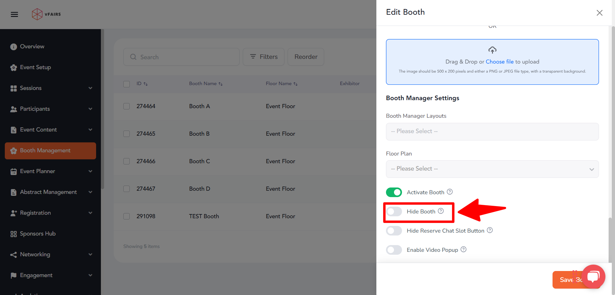Screen dimensions: 615x295
Task: Go to Overview in sidebar
Action: point(32,46)
